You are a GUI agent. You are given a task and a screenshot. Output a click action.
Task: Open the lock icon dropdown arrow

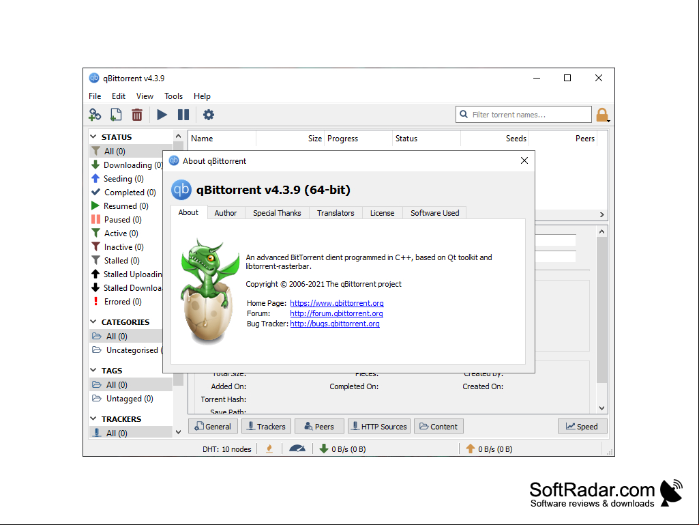608,121
